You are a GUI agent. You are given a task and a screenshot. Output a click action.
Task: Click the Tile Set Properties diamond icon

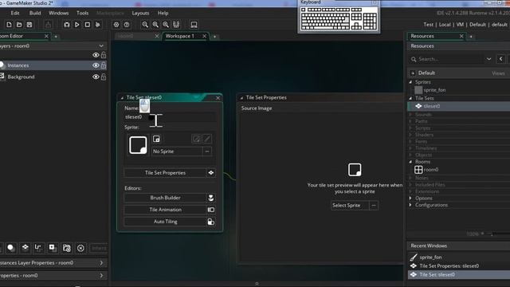210,173
